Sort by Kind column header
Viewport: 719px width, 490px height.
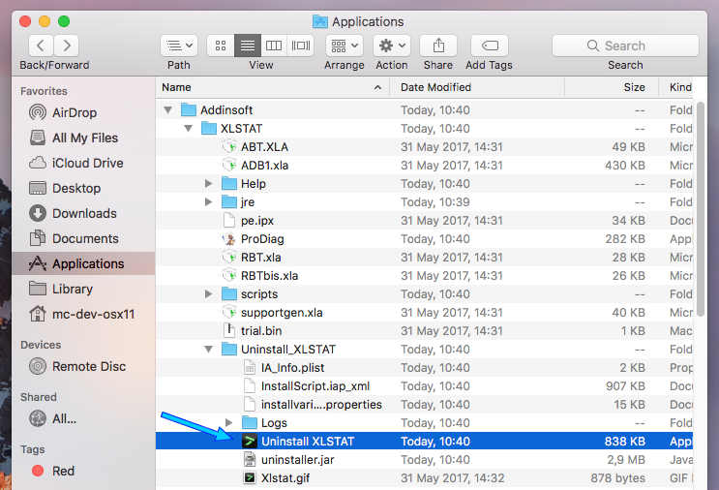(x=675, y=87)
